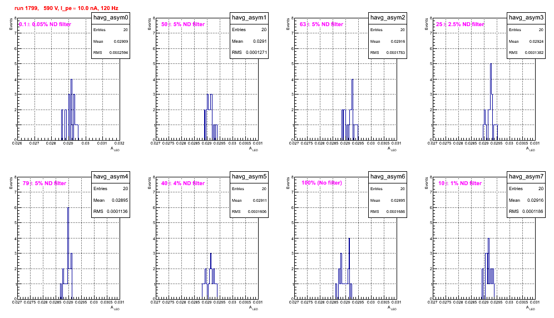Viewport: 554px width, 318px height.
Task: Click the '100% (No filter)' label
Action: click(321, 183)
